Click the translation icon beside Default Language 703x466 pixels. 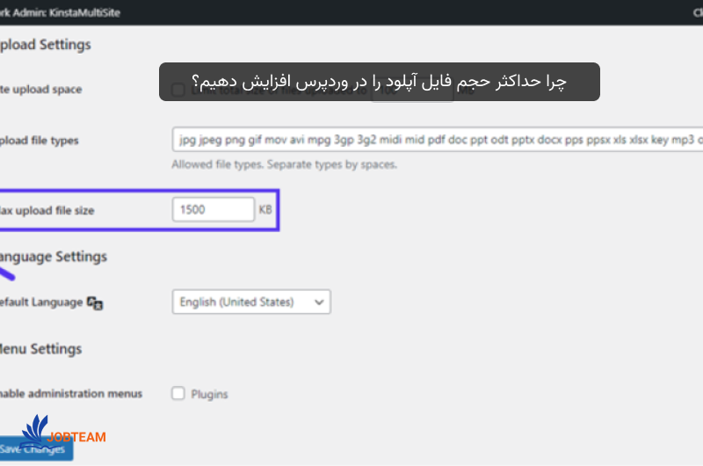[x=95, y=303]
